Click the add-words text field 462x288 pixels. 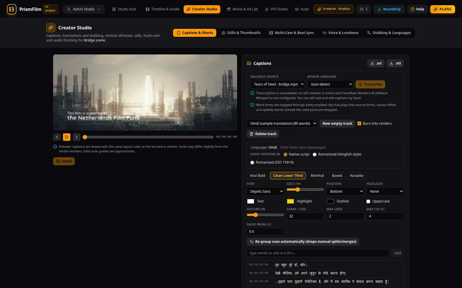pyautogui.click(x=318, y=253)
